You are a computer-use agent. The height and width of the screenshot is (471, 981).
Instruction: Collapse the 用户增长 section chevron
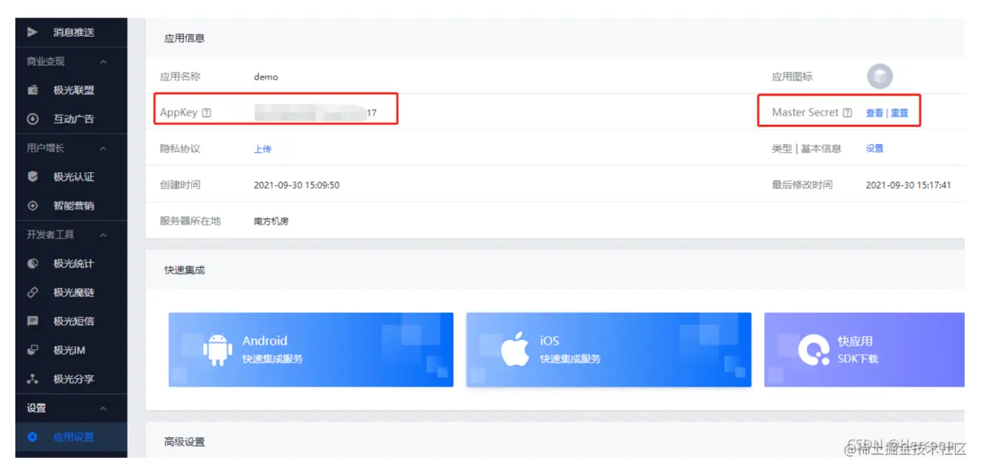pyautogui.click(x=103, y=149)
